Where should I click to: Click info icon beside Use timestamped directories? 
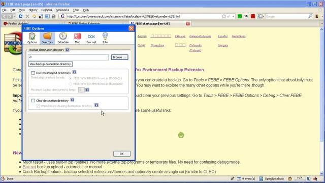[74, 72]
